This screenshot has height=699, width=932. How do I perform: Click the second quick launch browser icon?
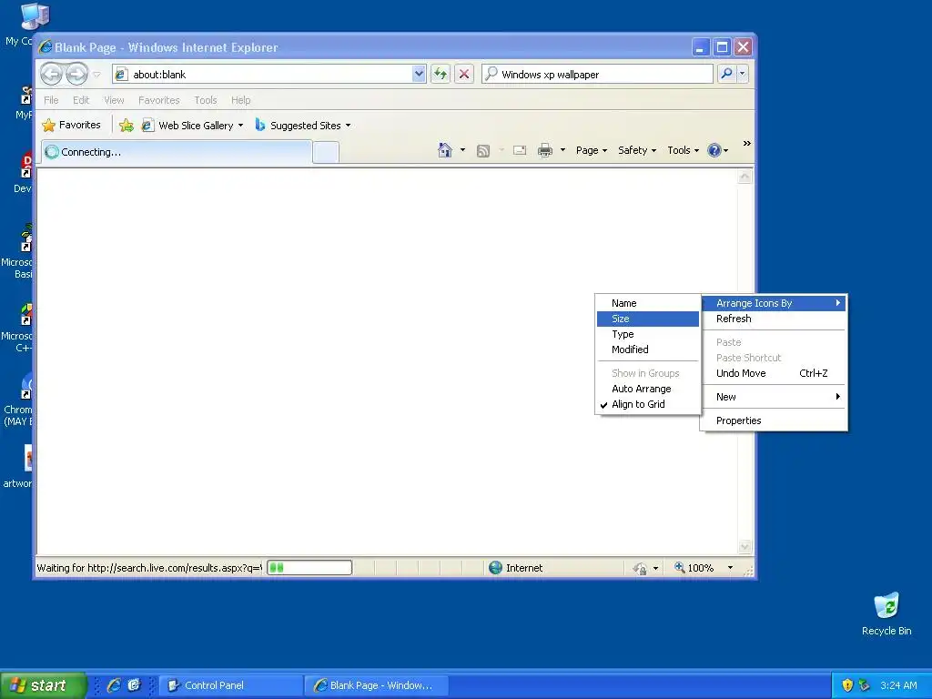(134, 685)
